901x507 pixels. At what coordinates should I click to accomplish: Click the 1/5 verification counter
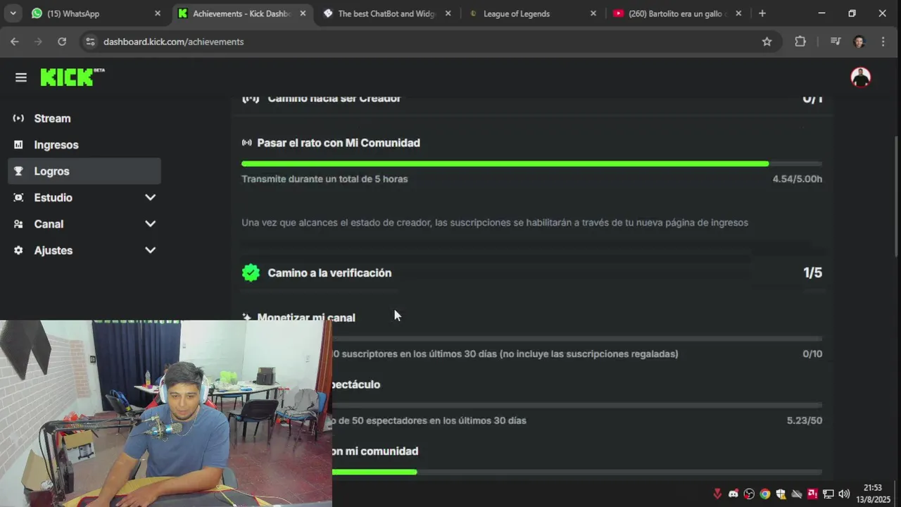[812, 273]
